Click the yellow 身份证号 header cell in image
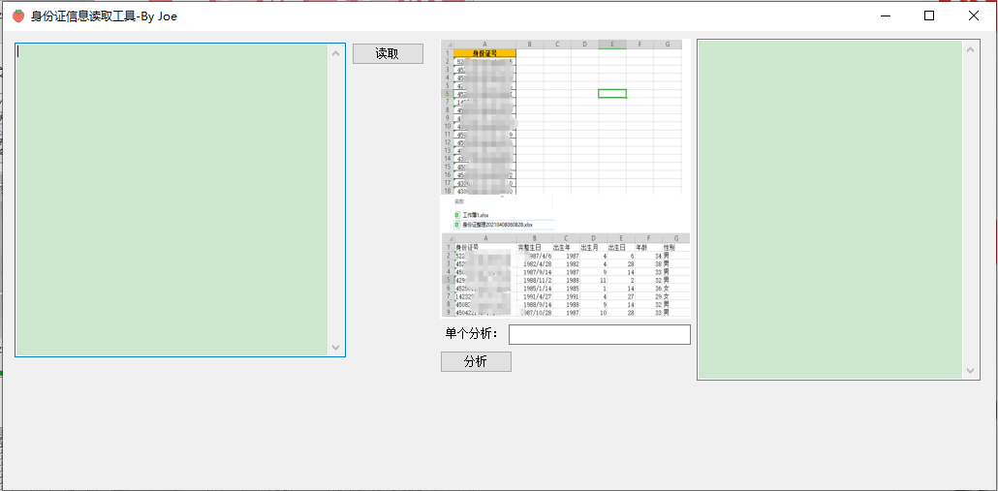Screen dimensions: 998x491 tap(484, 53)
